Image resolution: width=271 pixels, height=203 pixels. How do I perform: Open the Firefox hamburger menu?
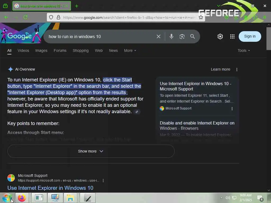pyautogui.click(x=264, y=17)
